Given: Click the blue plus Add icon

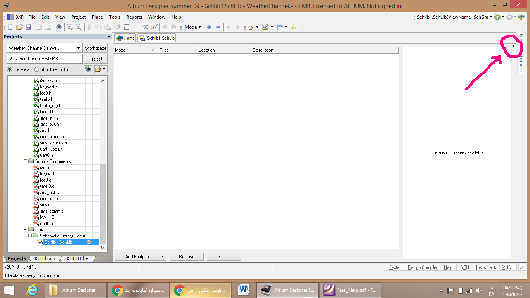Looking at the screenshot, I should click(209, 27).
